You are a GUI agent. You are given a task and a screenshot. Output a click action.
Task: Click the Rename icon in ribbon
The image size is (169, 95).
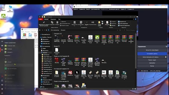[x=93, y=22]
